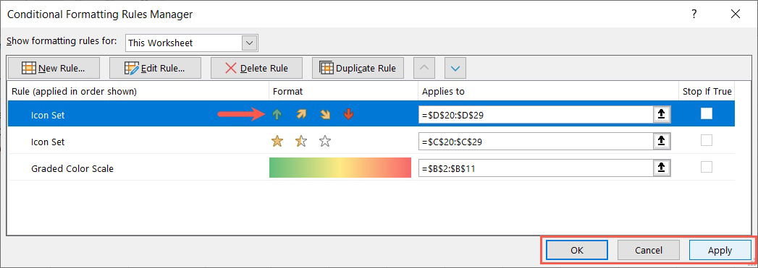Duplicate the selected rule

358,69
